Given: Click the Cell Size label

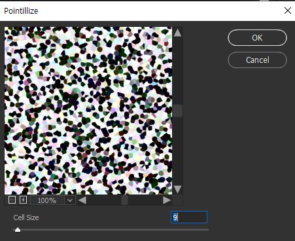Looking at the screenshot, I should [x=26, y=217].
